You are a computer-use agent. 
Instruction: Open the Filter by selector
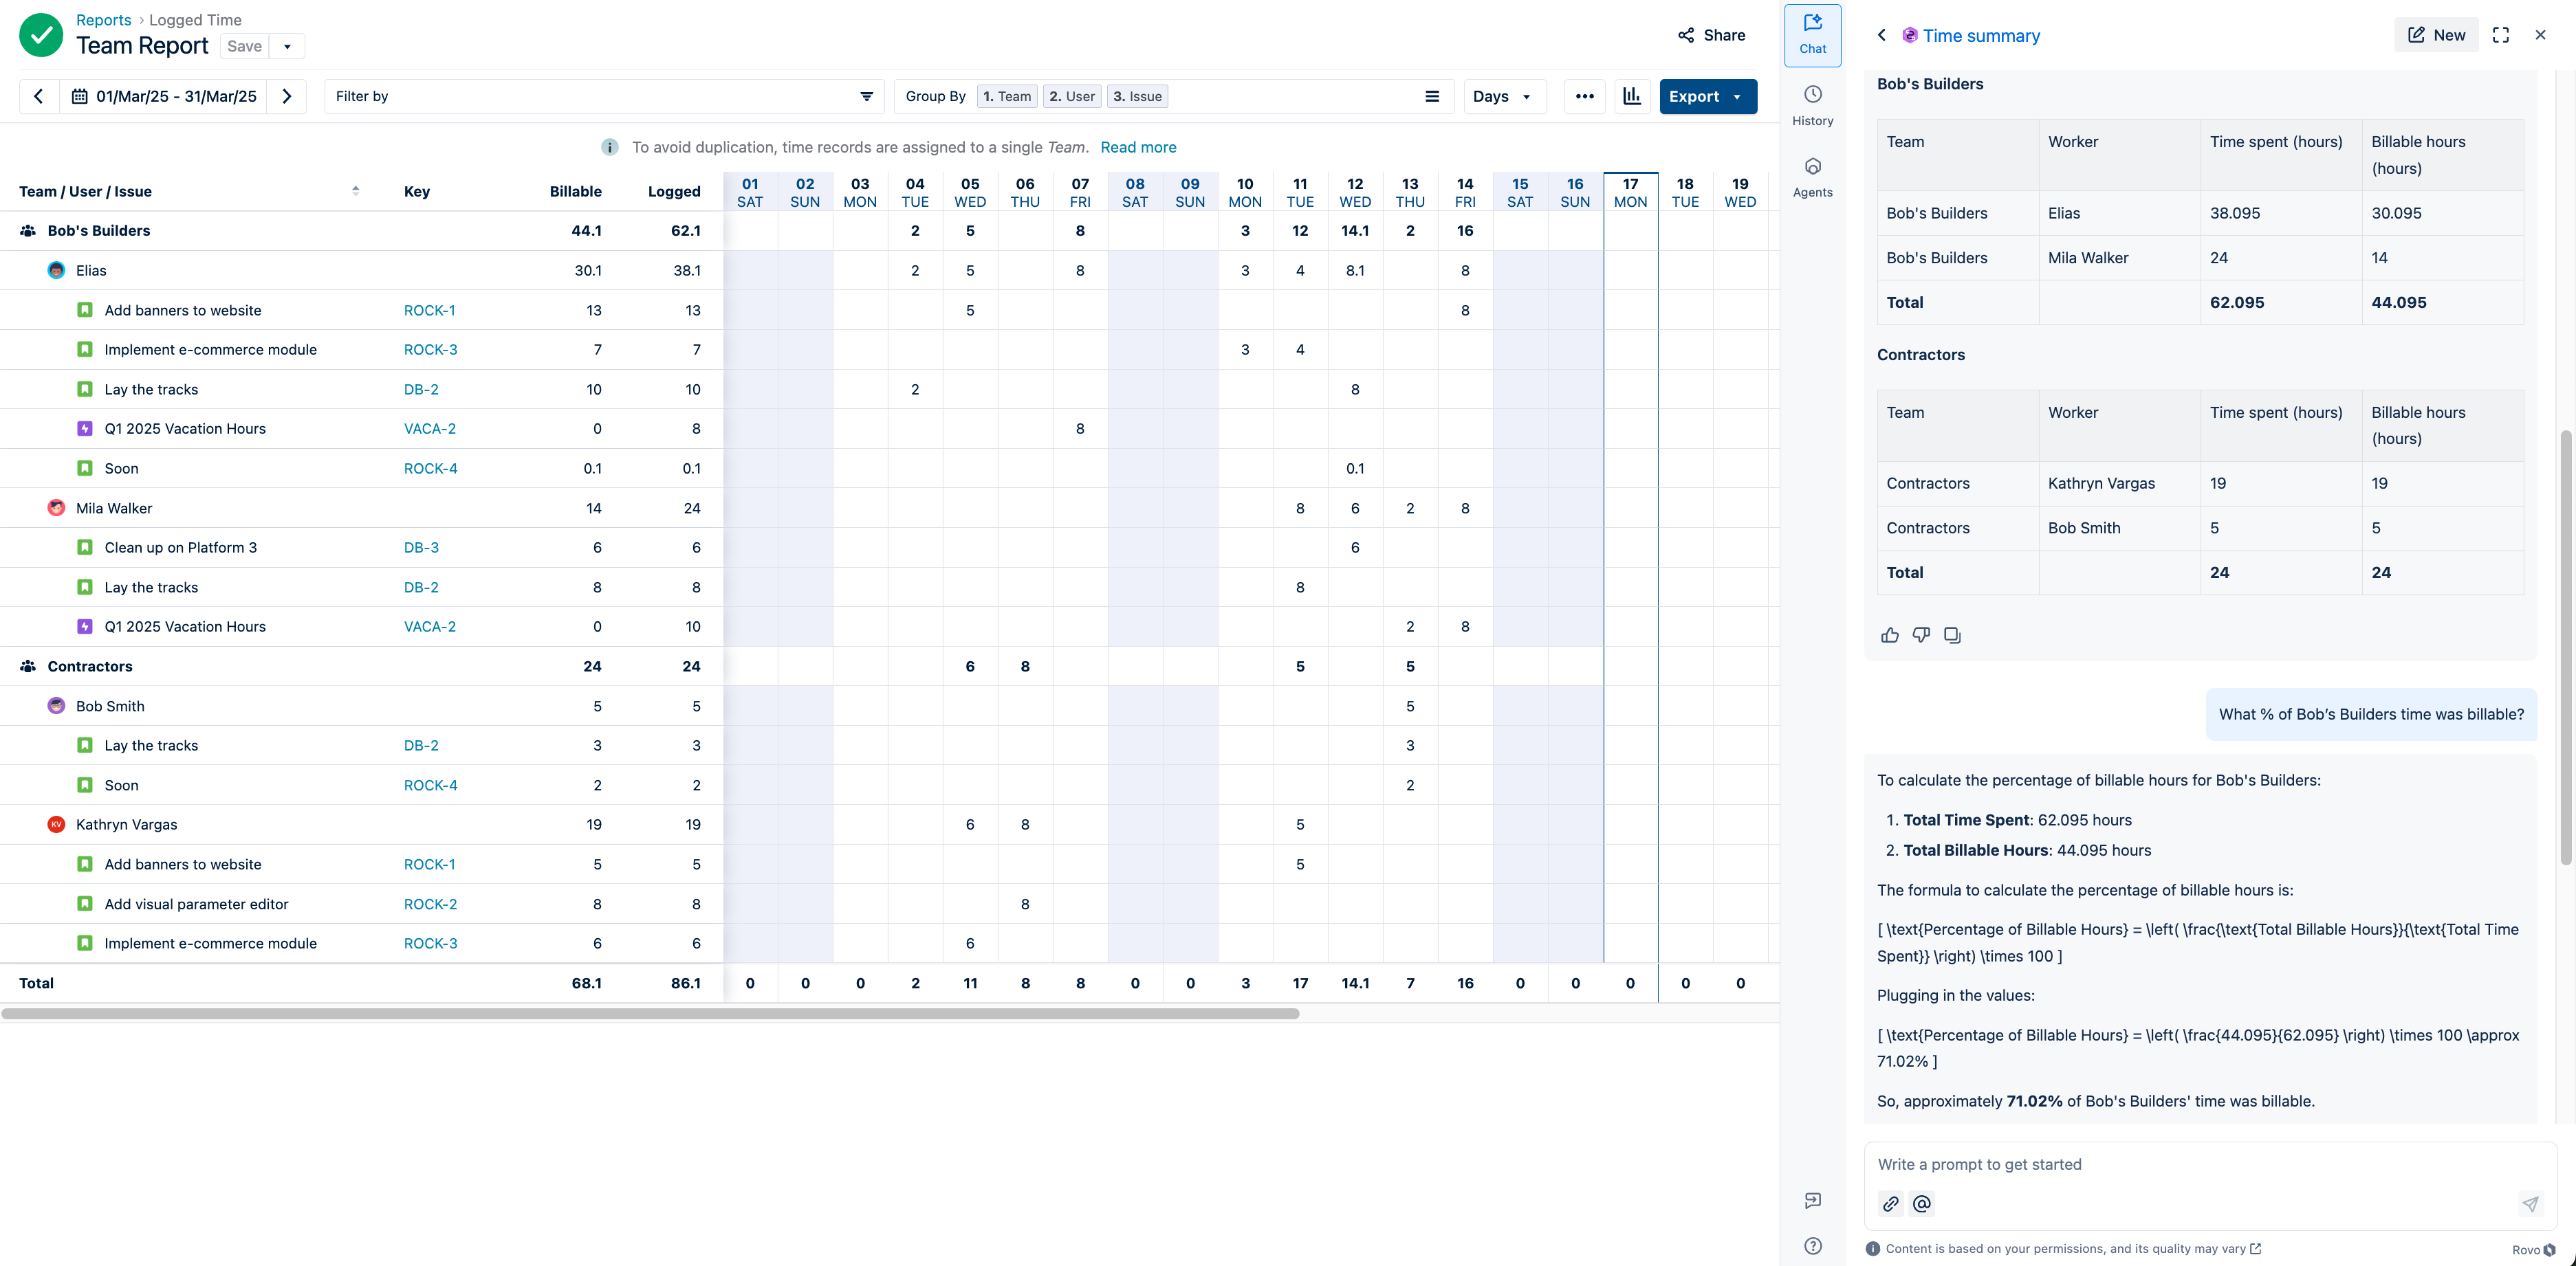point(604,96)
